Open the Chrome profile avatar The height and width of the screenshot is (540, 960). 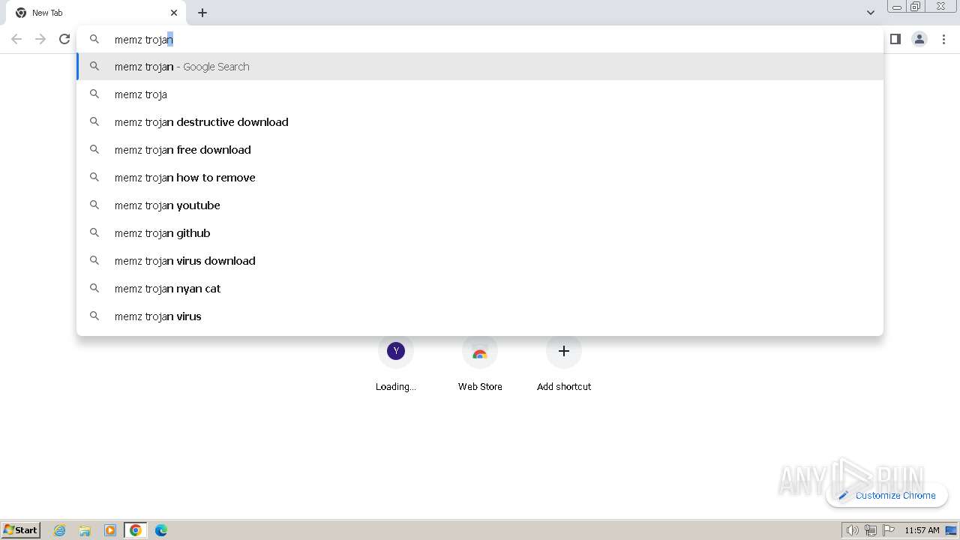[919, 39]
